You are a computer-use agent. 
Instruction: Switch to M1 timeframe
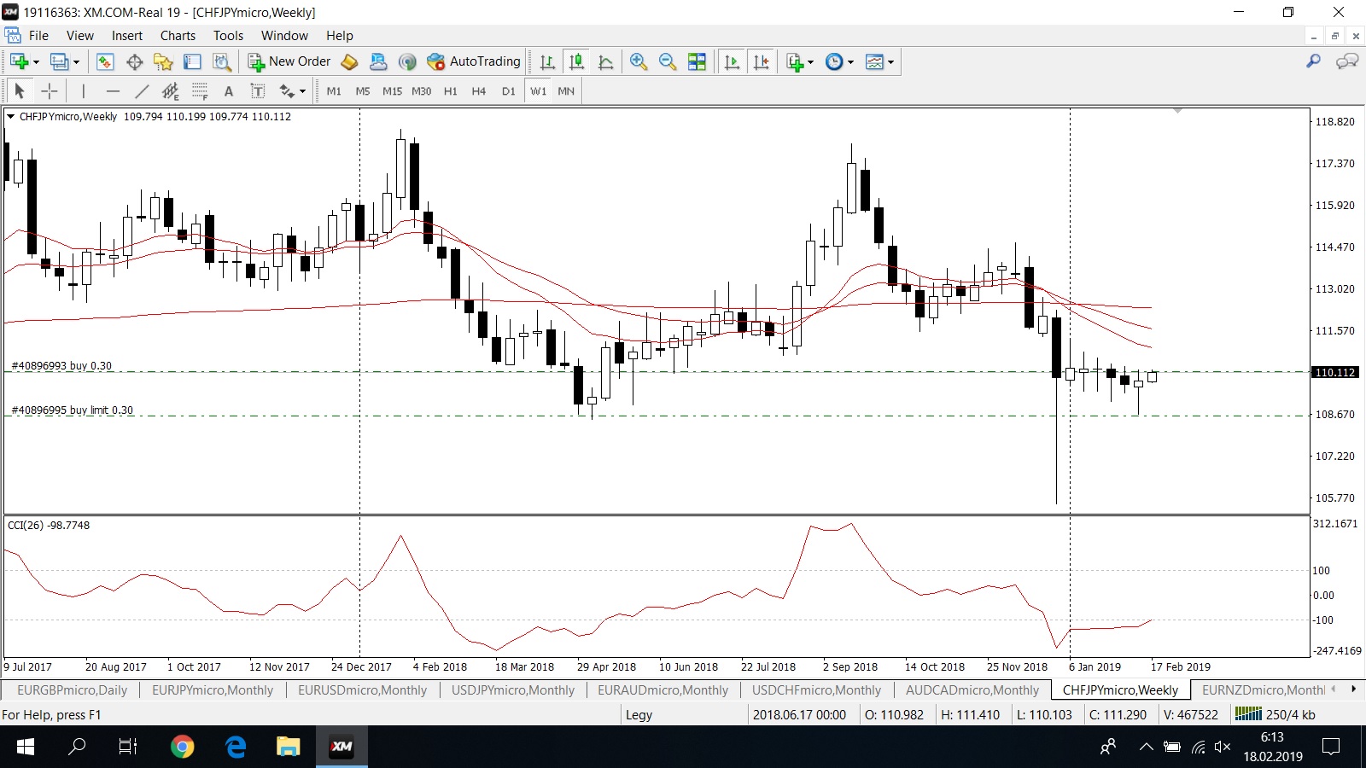(x=334, y=91)
